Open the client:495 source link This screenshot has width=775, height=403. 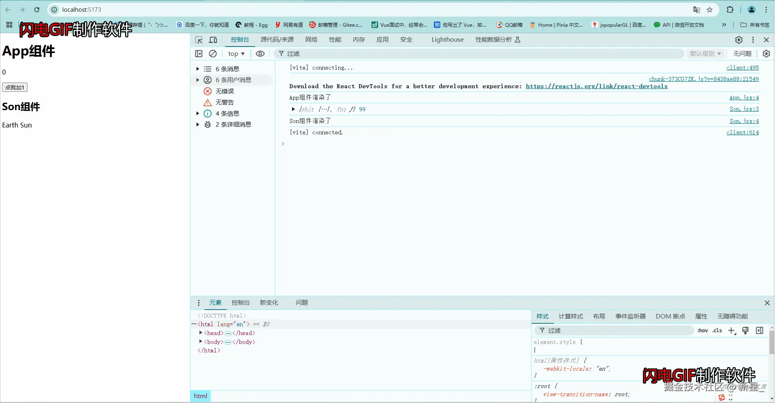coord(743,68)
